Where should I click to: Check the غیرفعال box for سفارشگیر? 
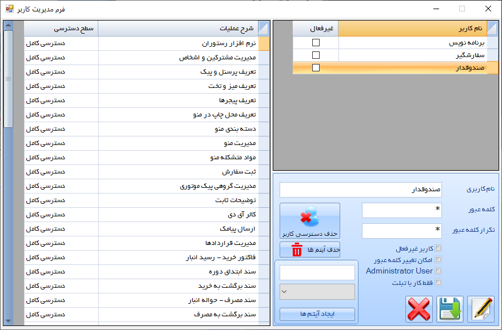(x=316, y=55)
